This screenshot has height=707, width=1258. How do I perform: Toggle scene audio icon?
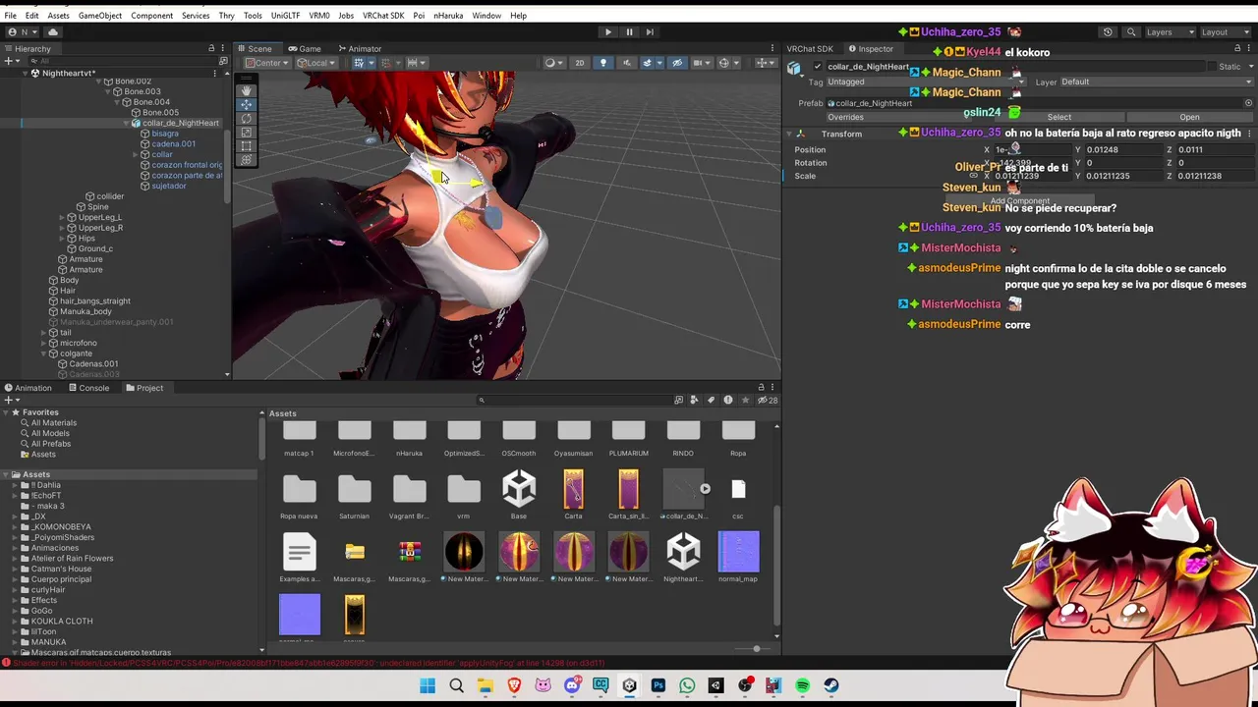[625, 63]
